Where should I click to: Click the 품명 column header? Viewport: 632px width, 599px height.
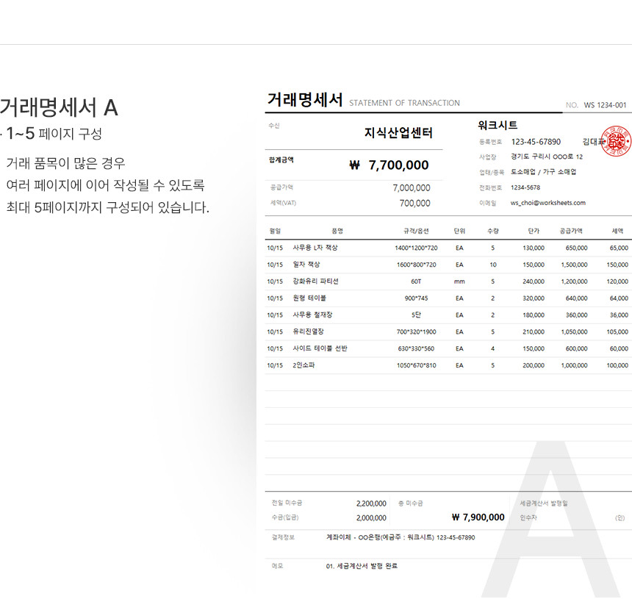click(x=337, y=231)
